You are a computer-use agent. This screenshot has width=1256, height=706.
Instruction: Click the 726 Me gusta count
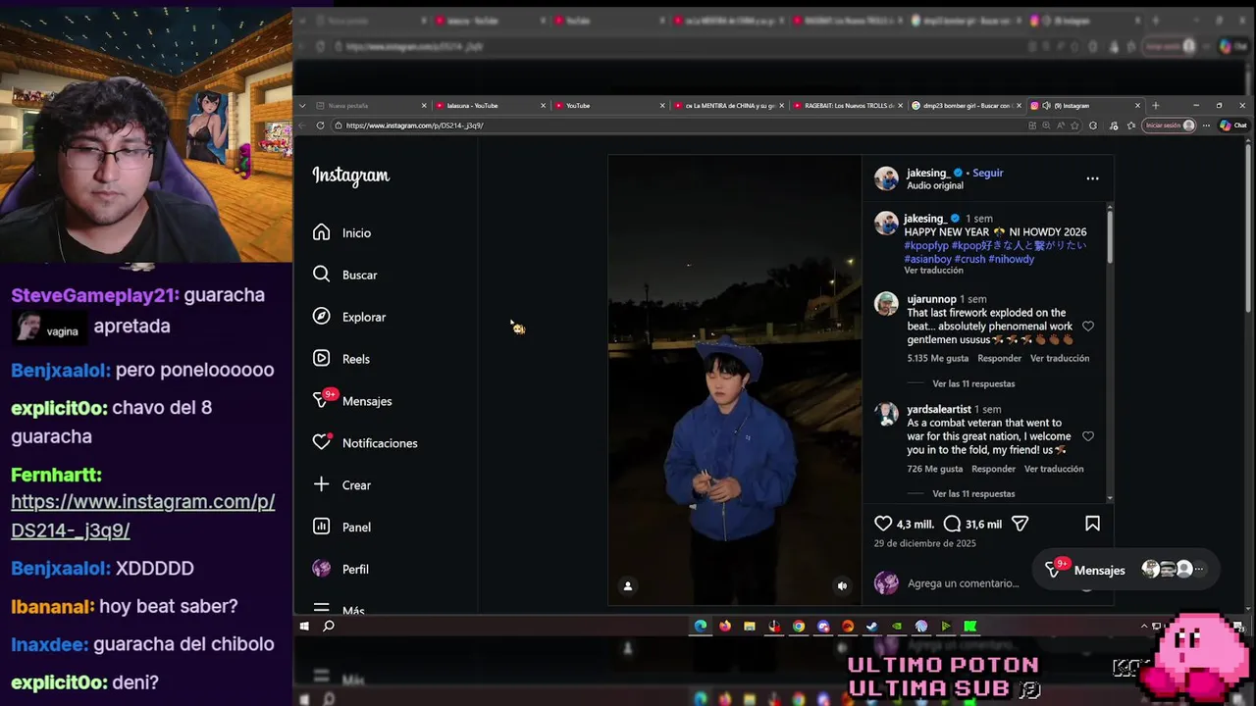point(934,469)
